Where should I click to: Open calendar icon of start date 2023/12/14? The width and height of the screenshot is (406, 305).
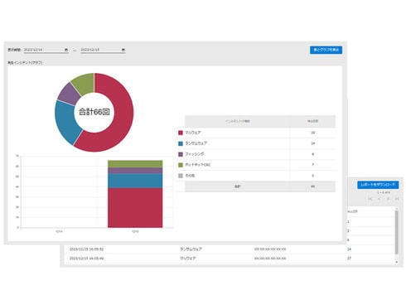(66, 50)
